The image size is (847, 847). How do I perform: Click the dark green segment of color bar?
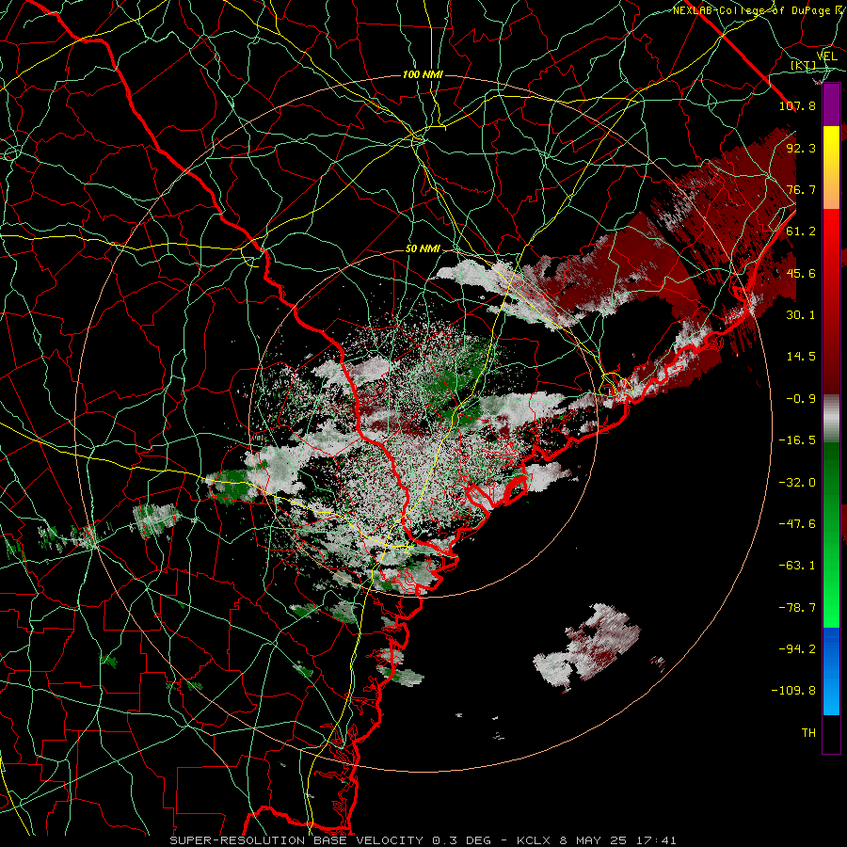(x=831, y=475)
